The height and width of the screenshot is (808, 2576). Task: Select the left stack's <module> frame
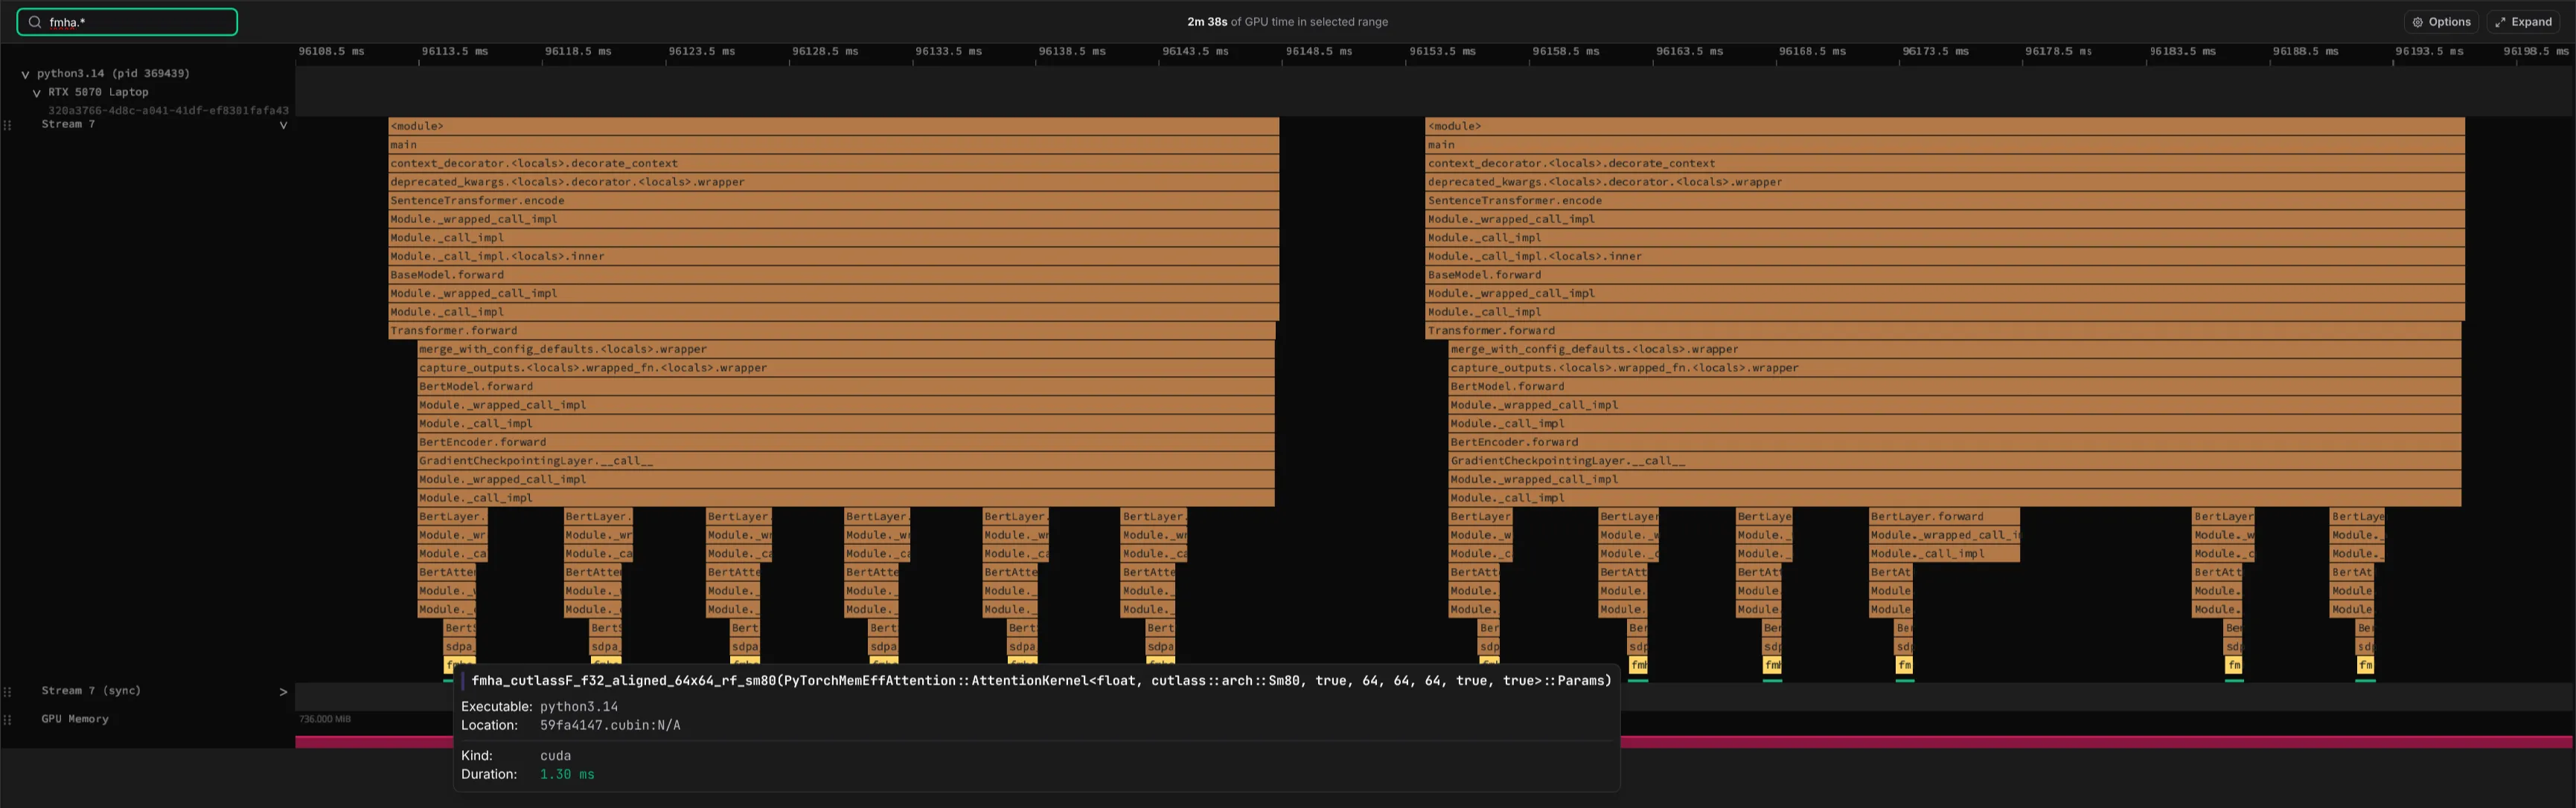click(833, 126)
